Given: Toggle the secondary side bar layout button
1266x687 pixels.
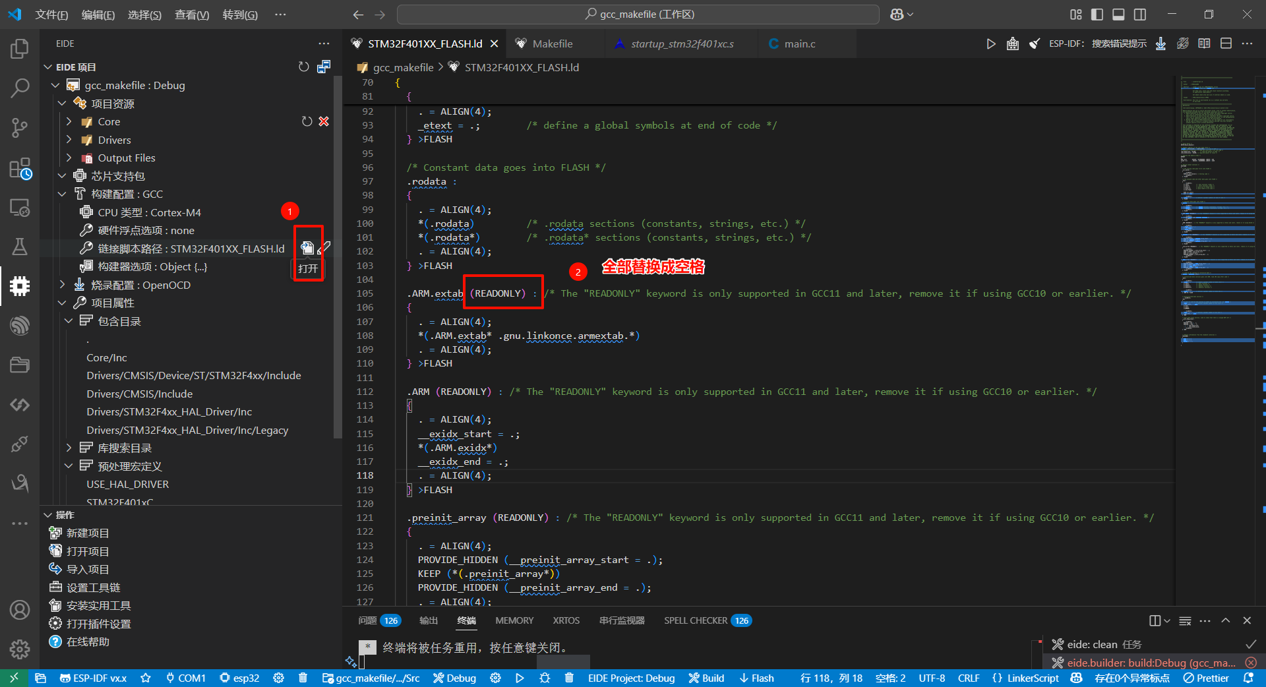Looking at the screenshot, I should 1139,14.
